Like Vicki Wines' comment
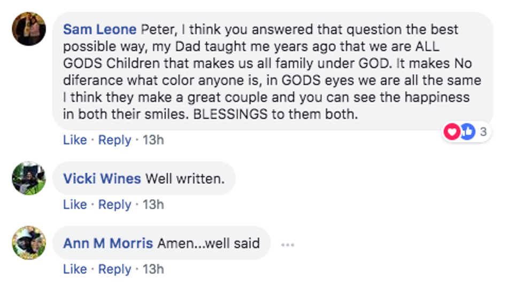 click(75, 205)
